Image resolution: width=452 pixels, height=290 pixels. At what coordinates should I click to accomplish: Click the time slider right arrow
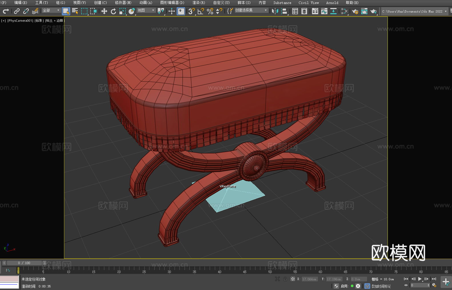[x=44, y=263]
